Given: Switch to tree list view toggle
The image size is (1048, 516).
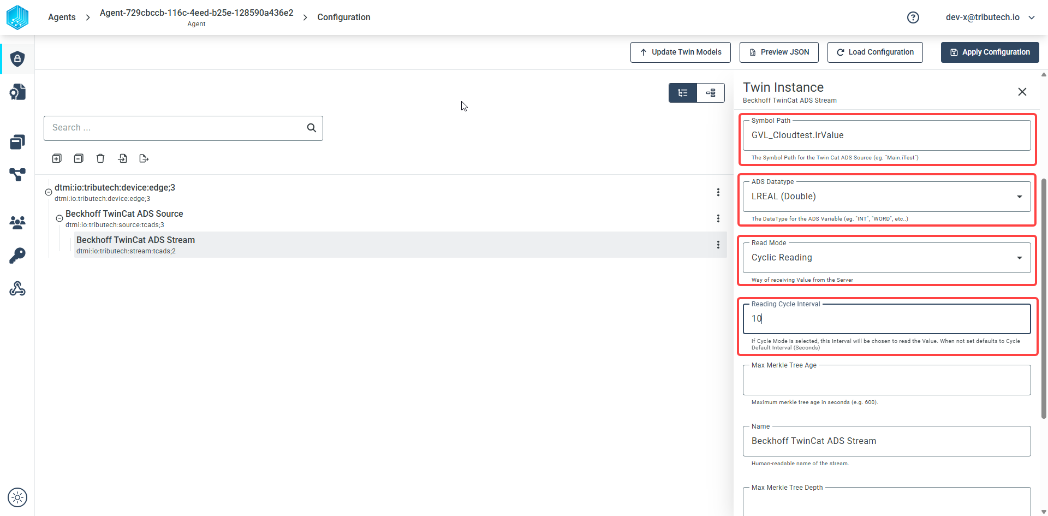Looking at the screenshot, I should [x=683, y=93].
